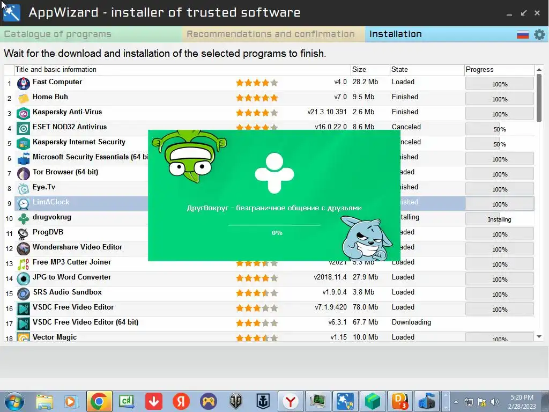This screenshot has height=412, width=549.
Task: Select the Free MP3 Cutter Joiner icon
Action: click(x=24, y=264)
